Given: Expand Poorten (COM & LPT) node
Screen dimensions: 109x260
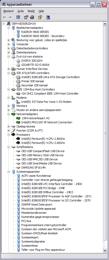Looking at the screenshot, I should point(9,131).
